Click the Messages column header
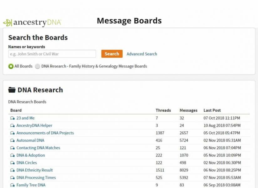 click(188, 110)
